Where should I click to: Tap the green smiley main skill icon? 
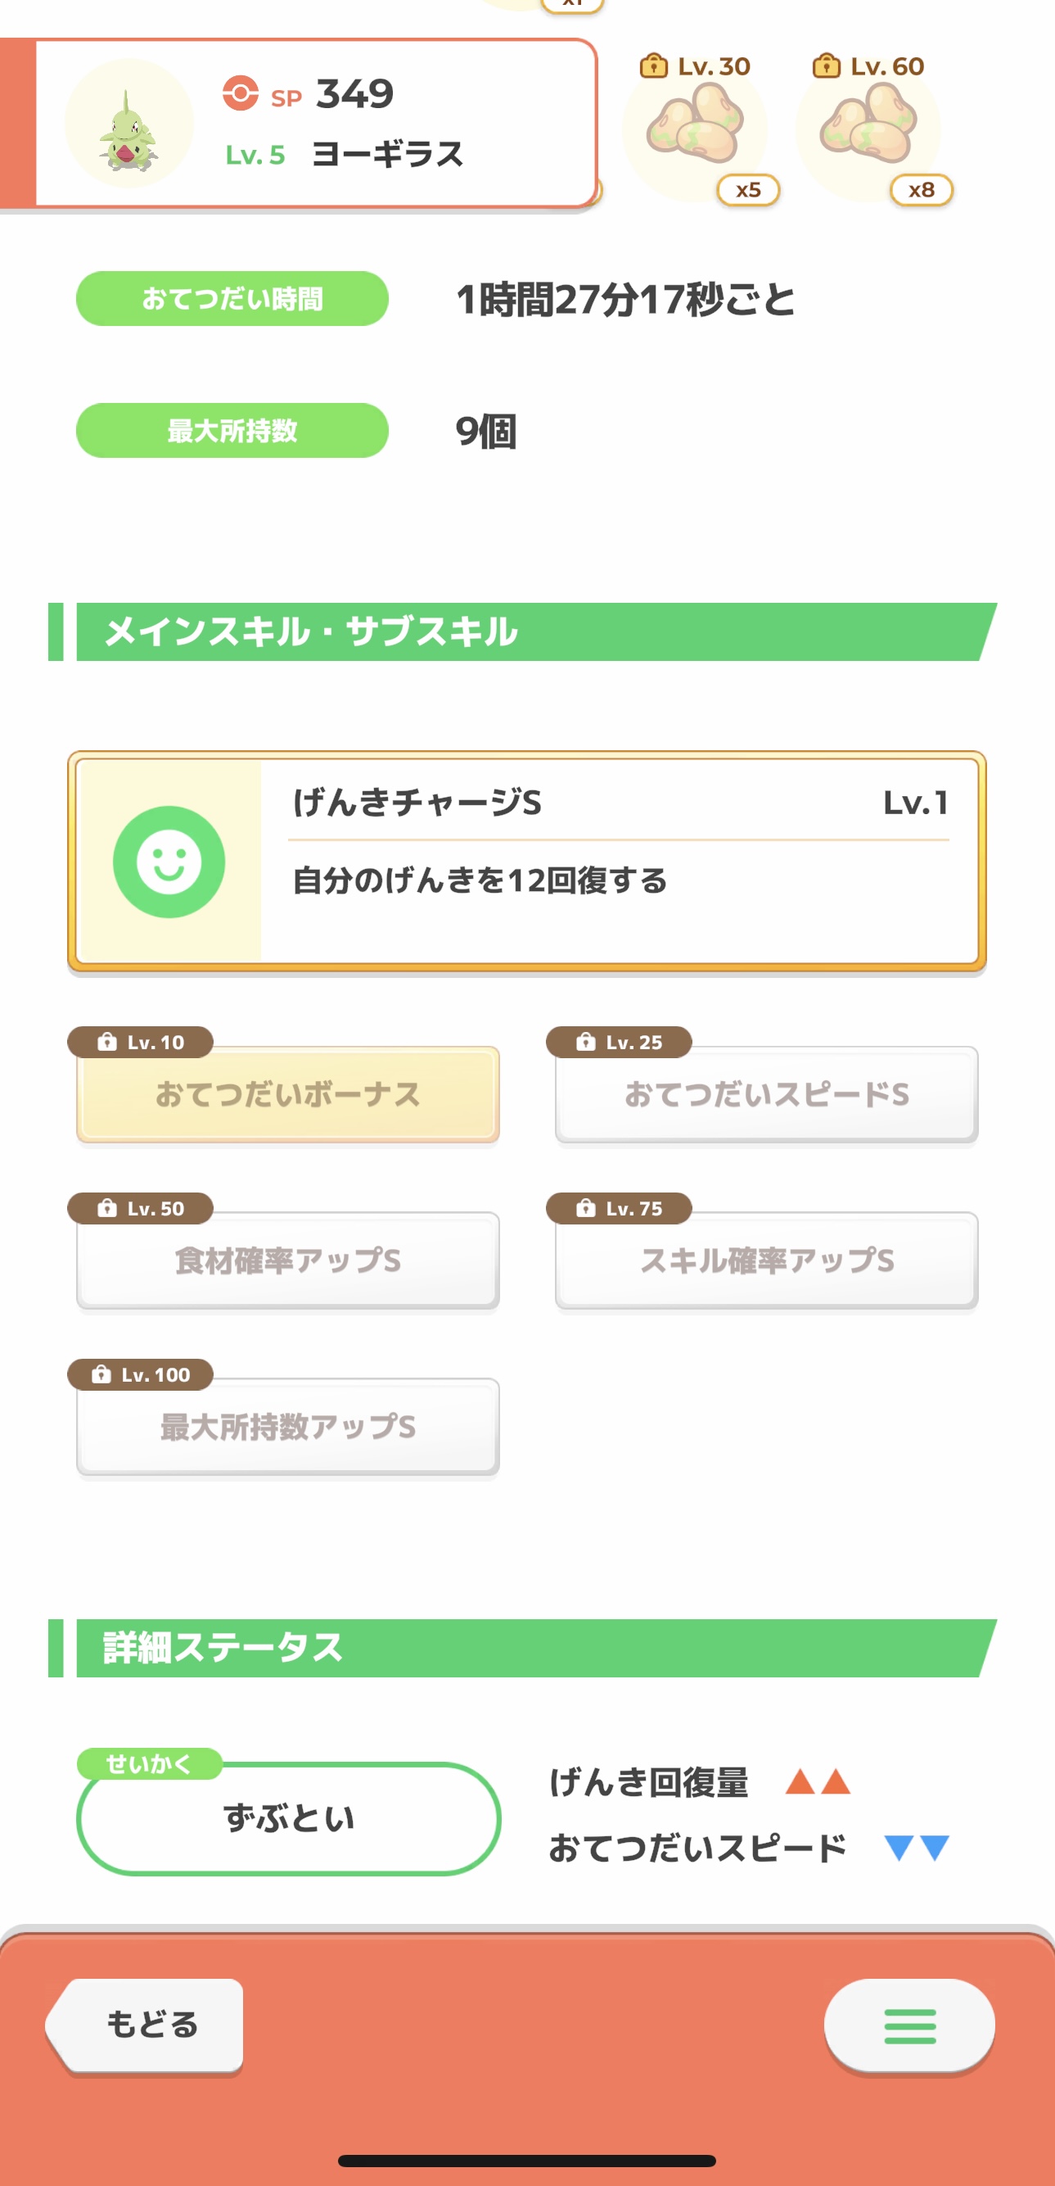tap(169, 862)
